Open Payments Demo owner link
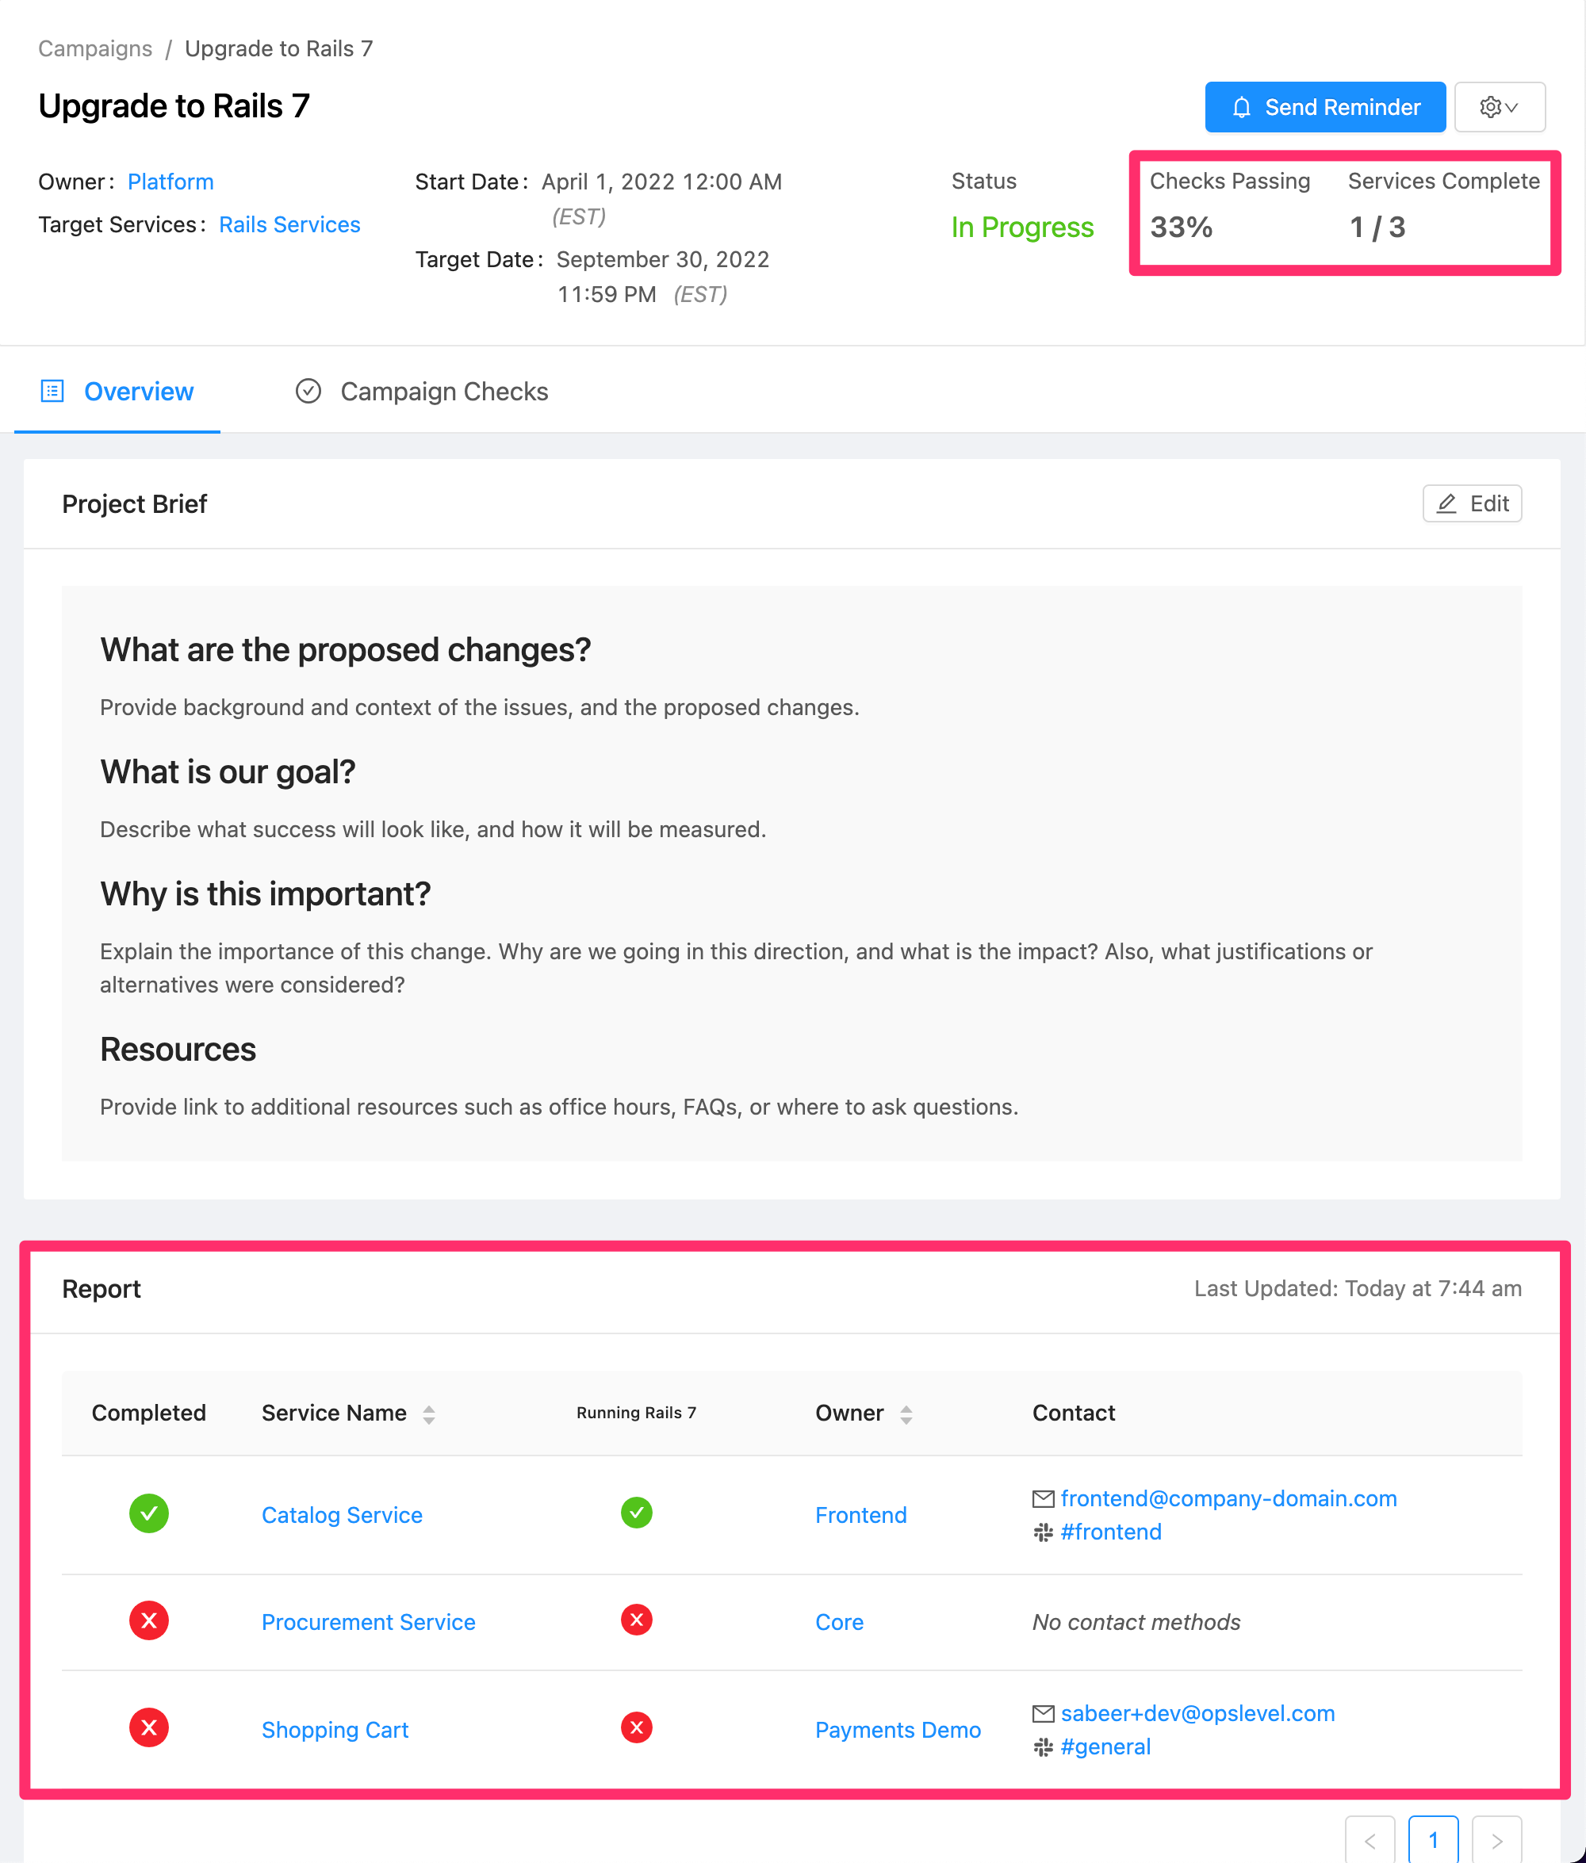The height and width of the screenshot is (1863, 1586). tap(898, 1729)
